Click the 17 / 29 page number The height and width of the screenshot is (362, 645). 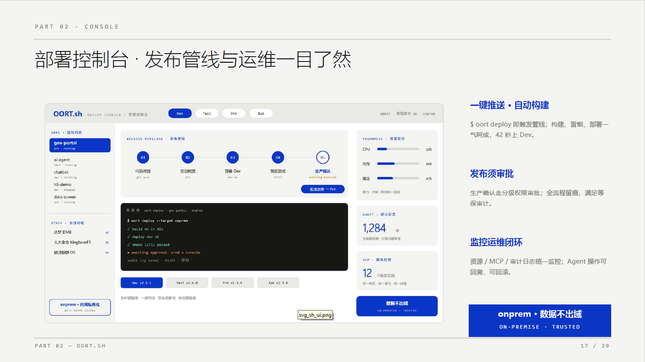(595, 346)
